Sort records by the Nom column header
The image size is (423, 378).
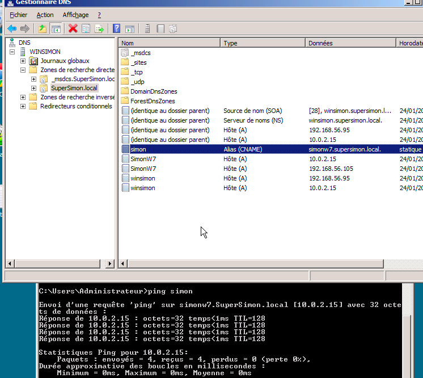click(170, 43)
